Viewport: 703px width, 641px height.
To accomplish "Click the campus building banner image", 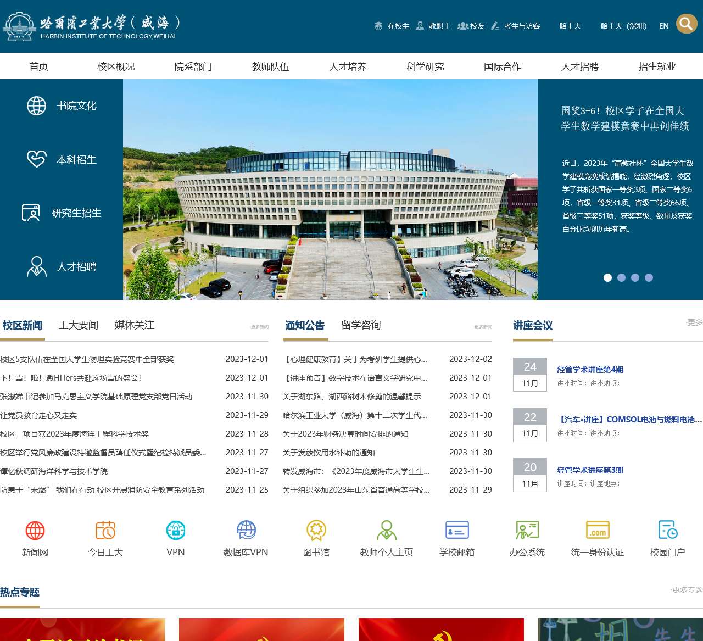I will pos(330,189).
